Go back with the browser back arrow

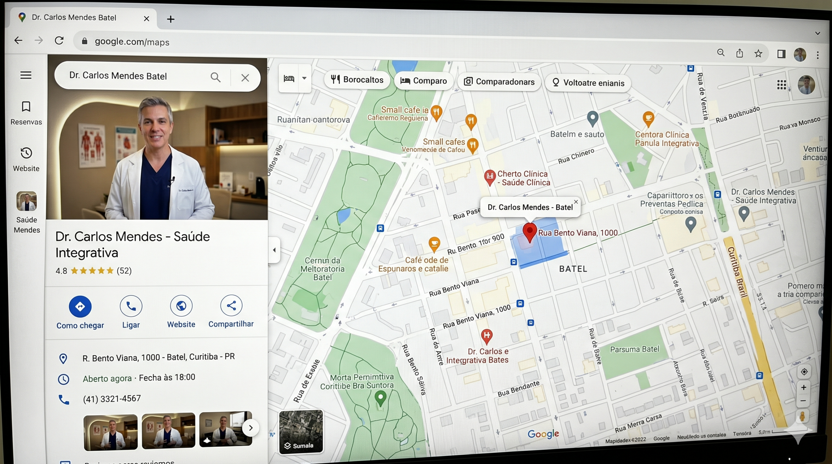[19, 40]
